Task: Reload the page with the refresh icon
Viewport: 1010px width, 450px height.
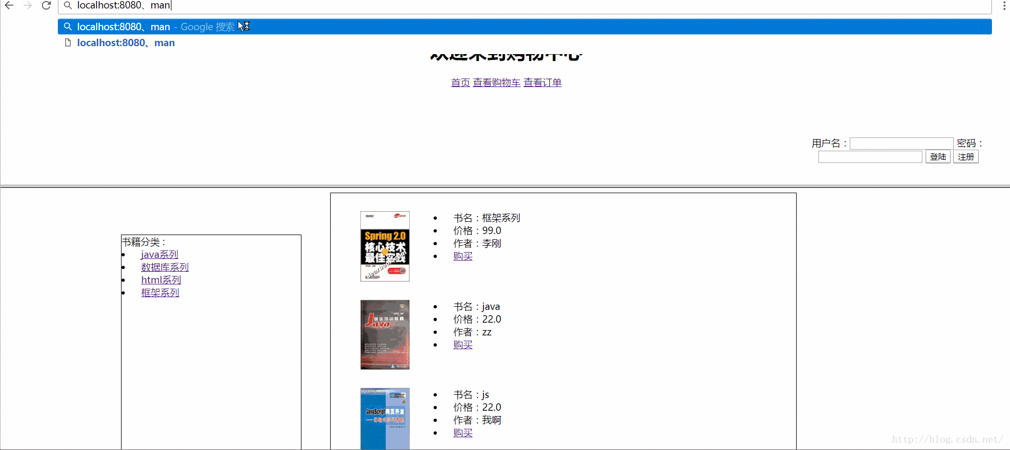Action: [46, 5]
